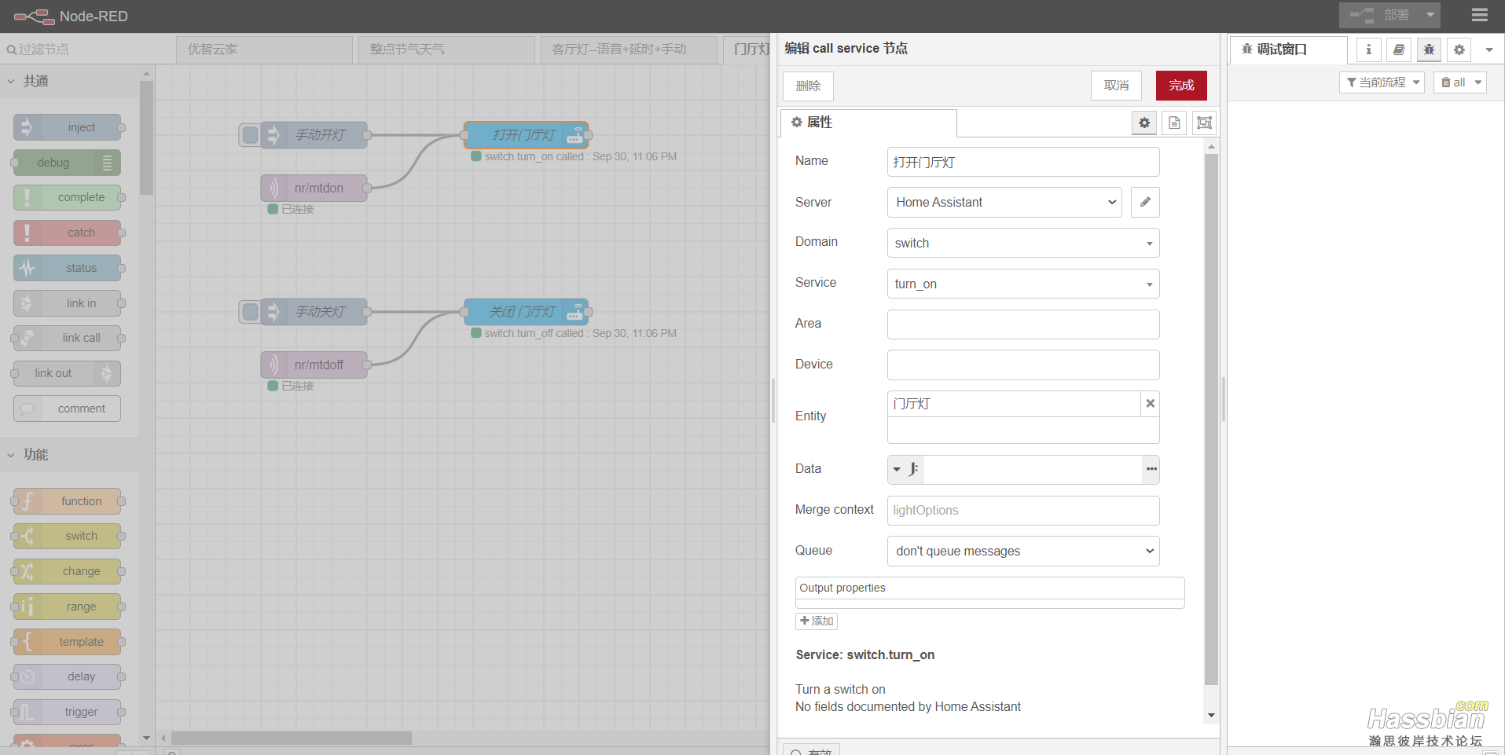This screenshot has width=1505, height=755.
Task: Click the 完成 done button
Action: [x=1181, y=86]
